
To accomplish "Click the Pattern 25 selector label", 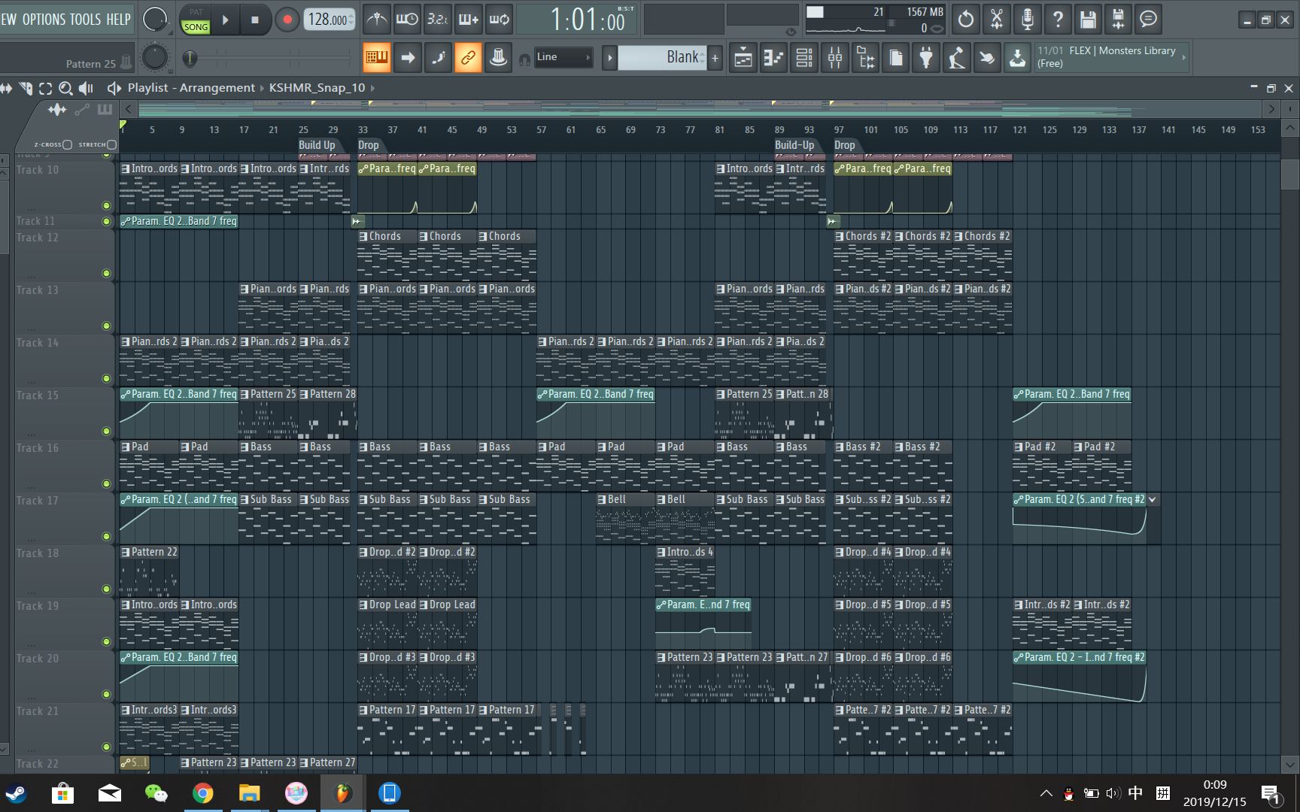I will pyautogui.click(x=90, y=63).
